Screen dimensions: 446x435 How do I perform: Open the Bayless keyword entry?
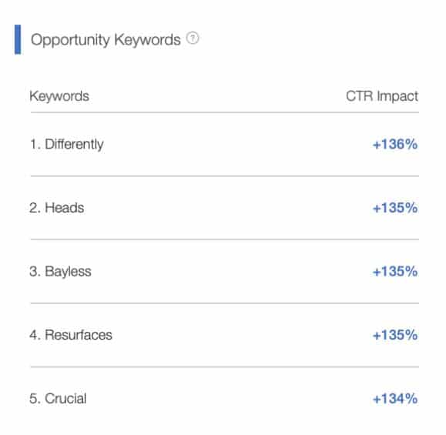point(69,272)
